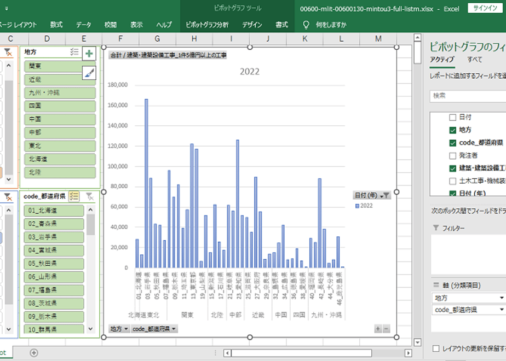Viewport: 506px width, 361px height.
Task: Open 地方 axis field dropdown in pane
Action: point(502,298)
